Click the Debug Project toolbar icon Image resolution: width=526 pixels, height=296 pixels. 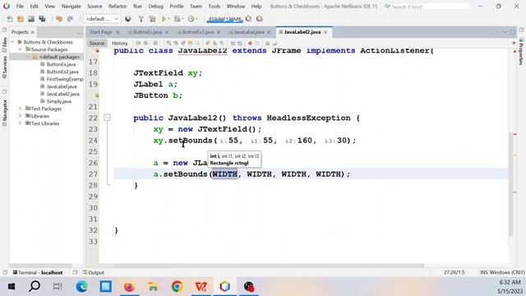click(177, 19)
